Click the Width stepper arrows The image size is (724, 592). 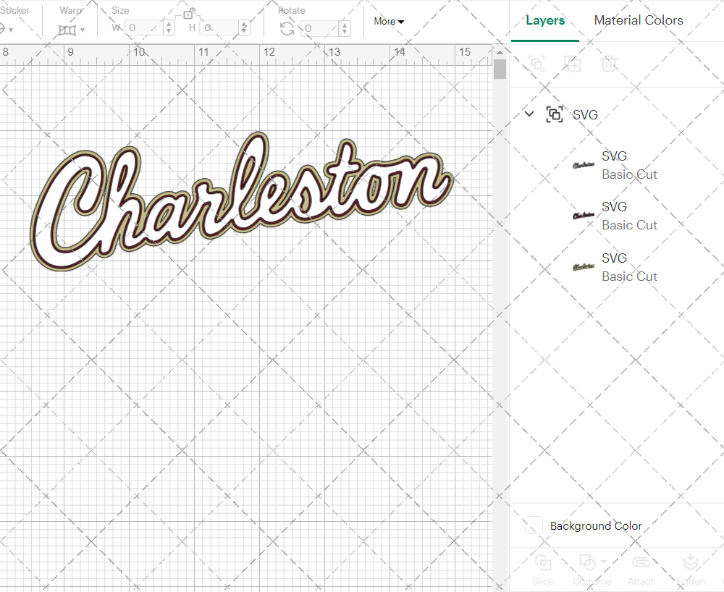point(169,28)
